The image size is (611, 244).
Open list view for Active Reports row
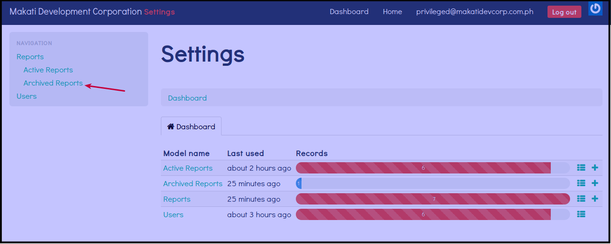point(581,168)
